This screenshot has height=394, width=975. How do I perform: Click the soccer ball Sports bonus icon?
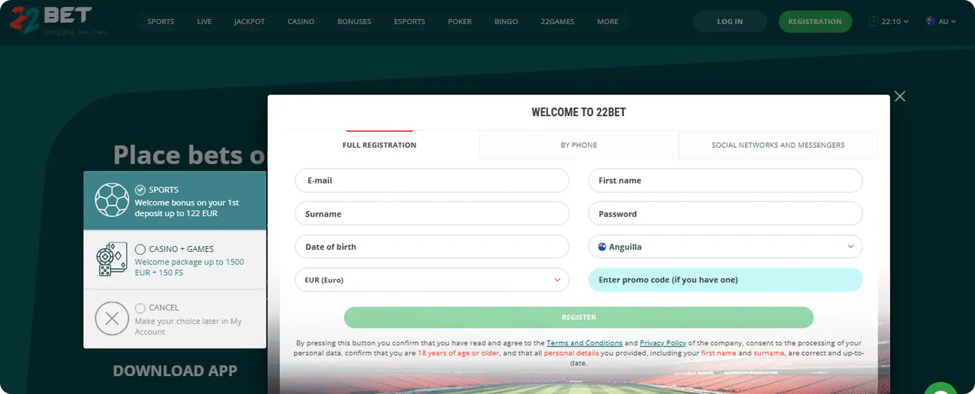[x=112, y=200]
